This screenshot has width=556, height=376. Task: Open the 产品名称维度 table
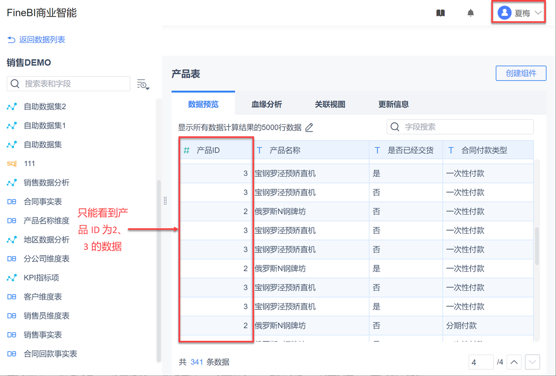pyautogui.click(x=46, y=220)
